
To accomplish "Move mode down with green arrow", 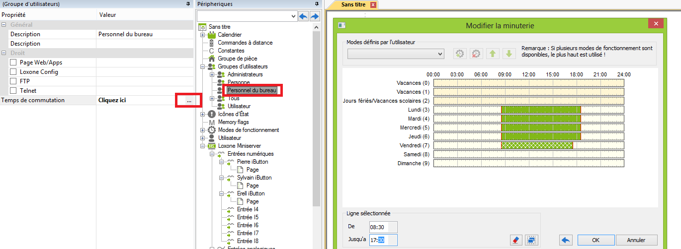I will (509, 54).
